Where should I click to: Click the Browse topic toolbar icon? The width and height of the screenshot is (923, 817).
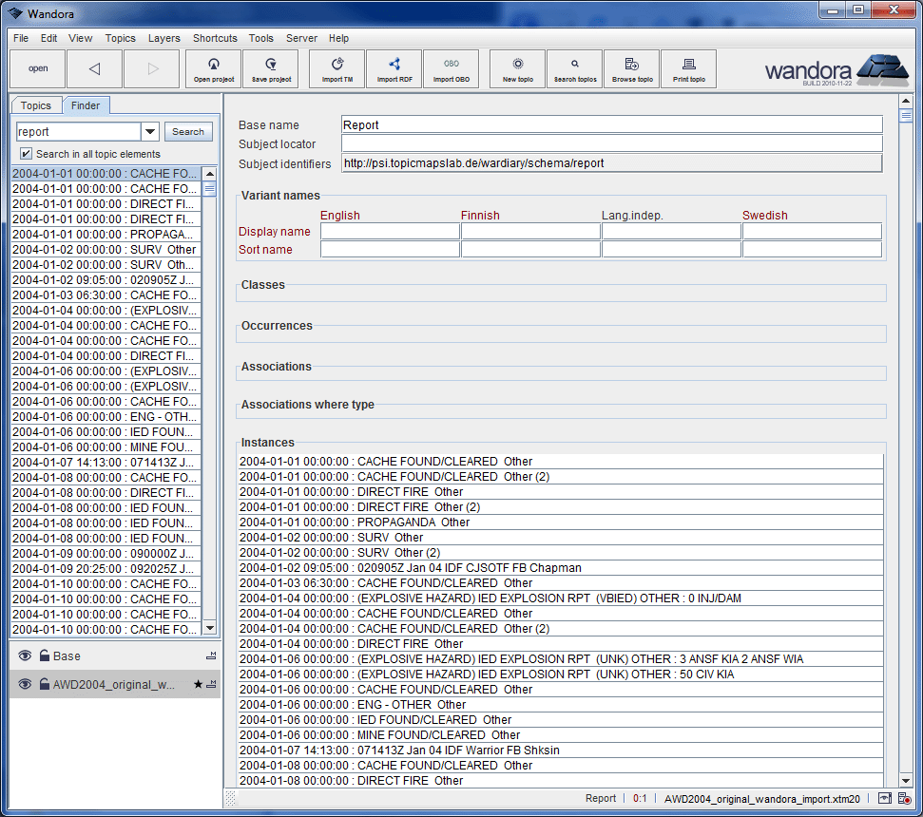click(631, 68)
